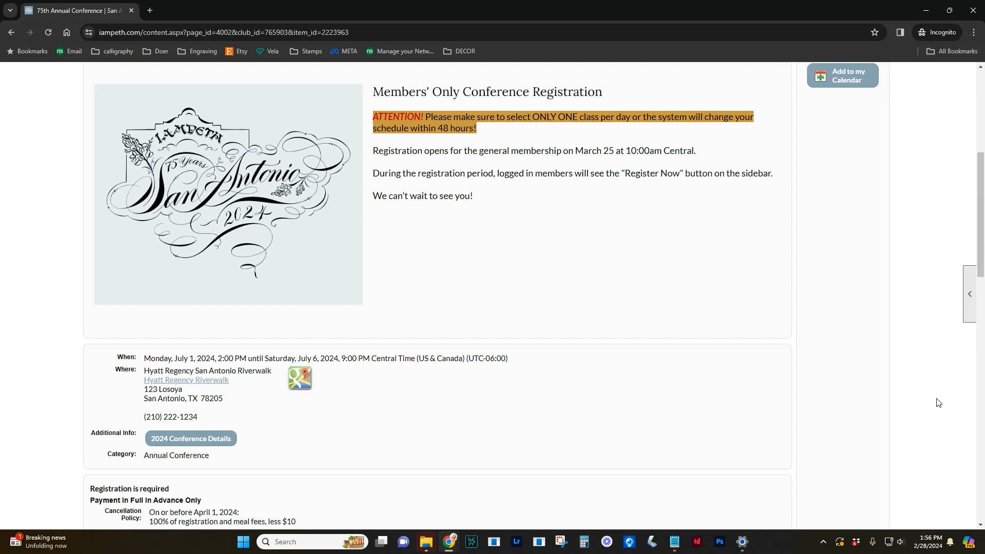Mute the speaker in the system tray
Image resolution: width=985 pixels, height=554 pixels.
(902, 541)
